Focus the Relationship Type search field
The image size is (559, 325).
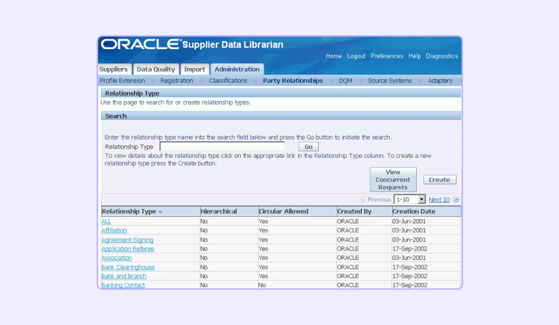(x=222, y=147)
